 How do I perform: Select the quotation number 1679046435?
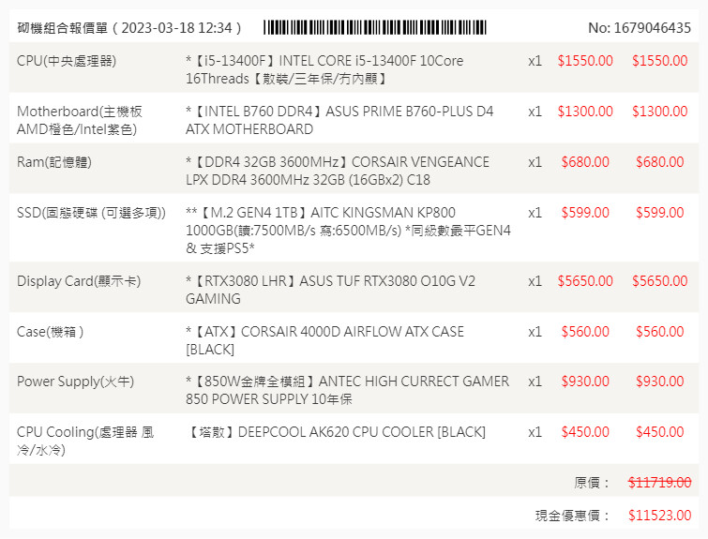[x=639, y=28]
